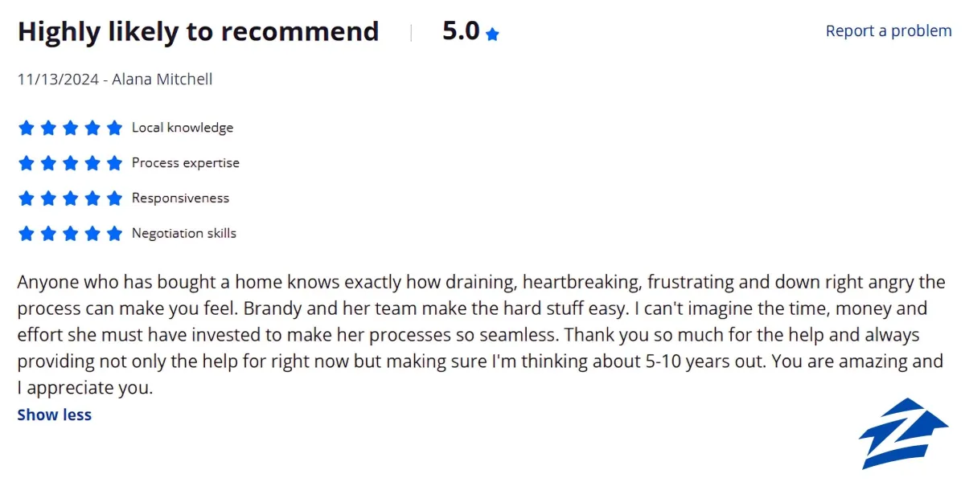This screenshot has height=482, width=965.
Task: Click the Local knowledge label
Action: [183, 128]
